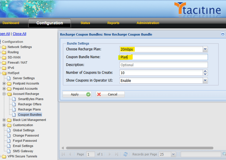Click the SmartBytes Plans page icon
226x160 pixels.
point(14,99)
